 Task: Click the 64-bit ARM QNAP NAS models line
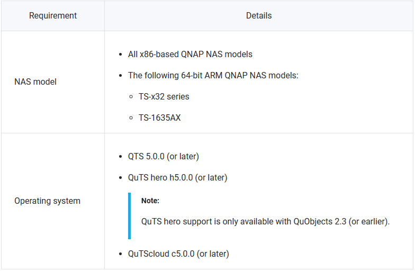click(213, 75)
